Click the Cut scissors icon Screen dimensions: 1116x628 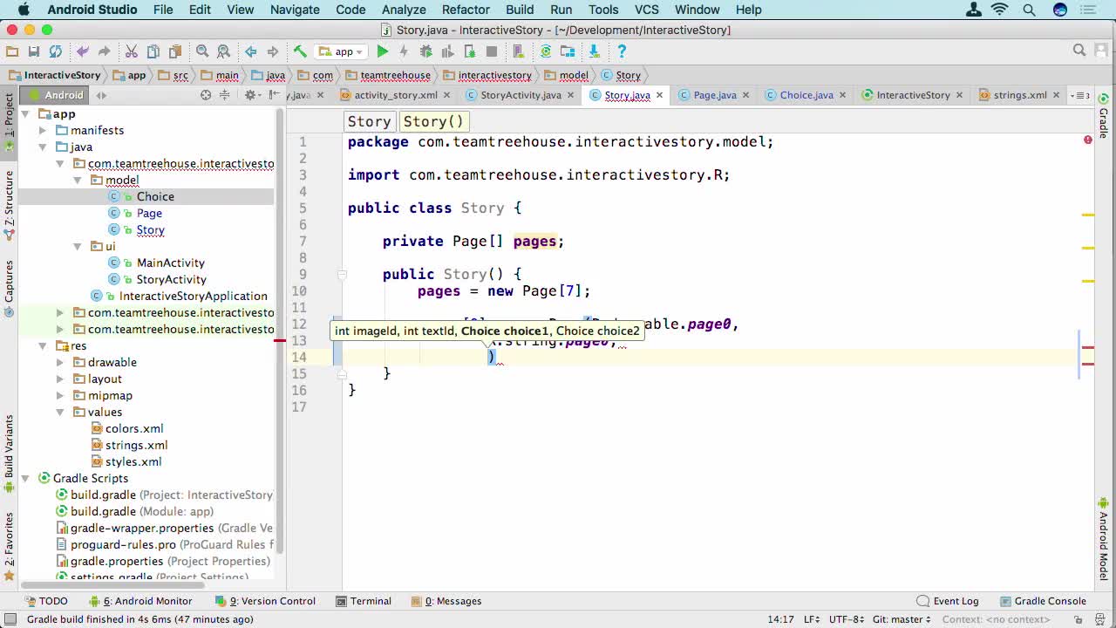[132, 51]
